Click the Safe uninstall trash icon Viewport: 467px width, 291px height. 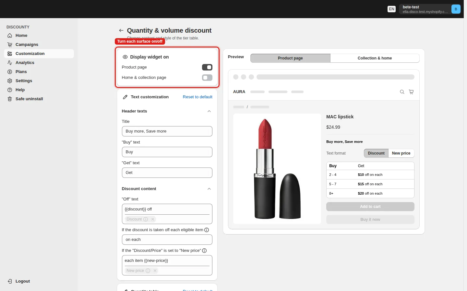[x=10, y=99]
